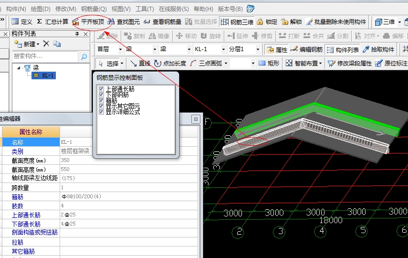Select the 矩形 rectangle tool

pyautogui.click(x=269, y=64)
